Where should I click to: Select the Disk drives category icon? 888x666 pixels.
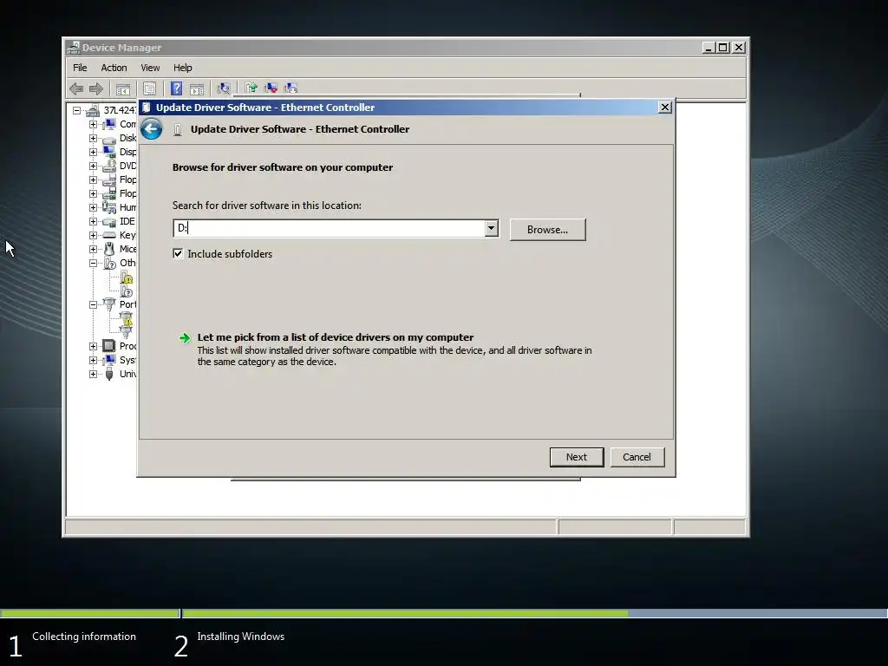click(109, 138)
